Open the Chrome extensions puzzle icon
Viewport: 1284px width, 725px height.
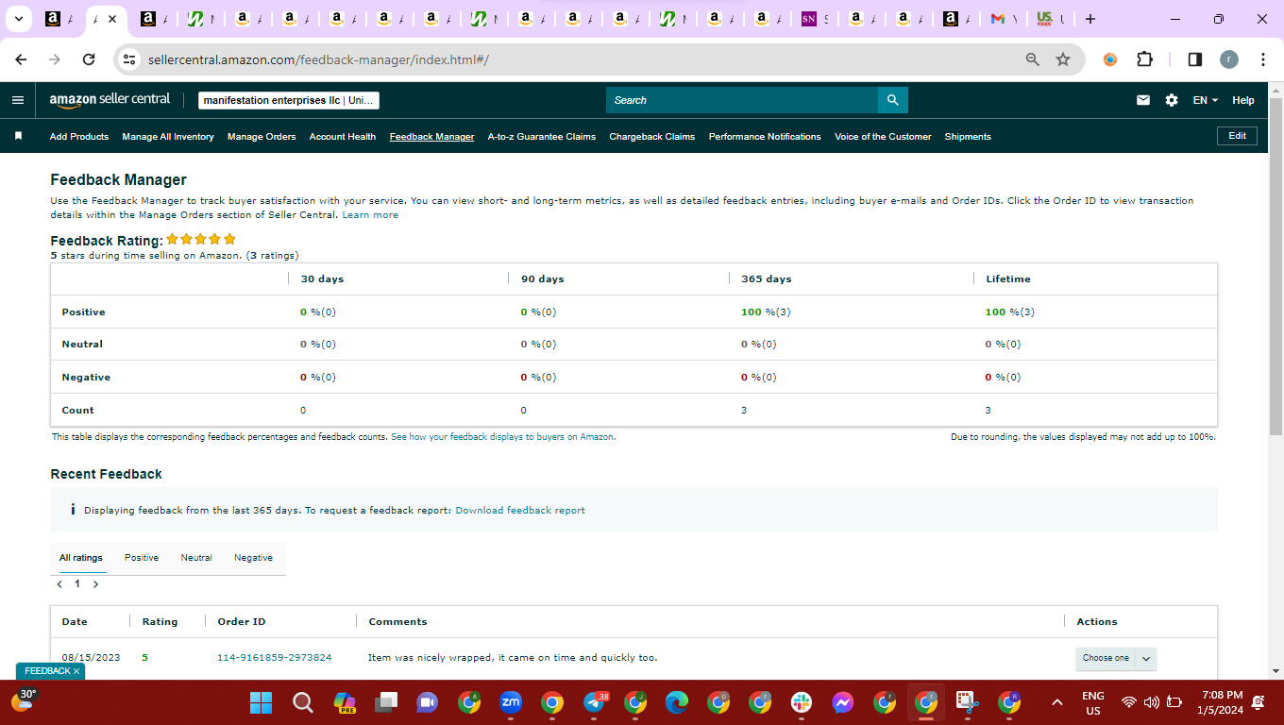tap(1144, 59)
